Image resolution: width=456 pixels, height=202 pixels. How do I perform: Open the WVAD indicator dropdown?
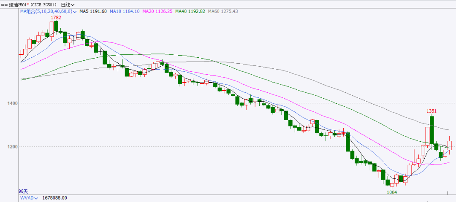[x=35, y=198]
